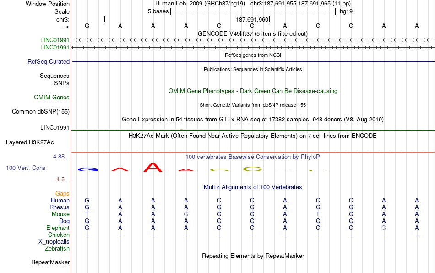Click the LINC01991 GTEx expression label

coord(54,128)
